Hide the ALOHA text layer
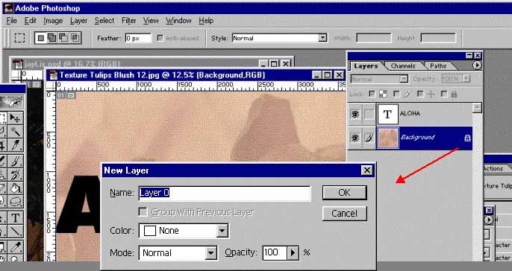The image size is (512, 271). pyautogui.click(x=355, y=114)
